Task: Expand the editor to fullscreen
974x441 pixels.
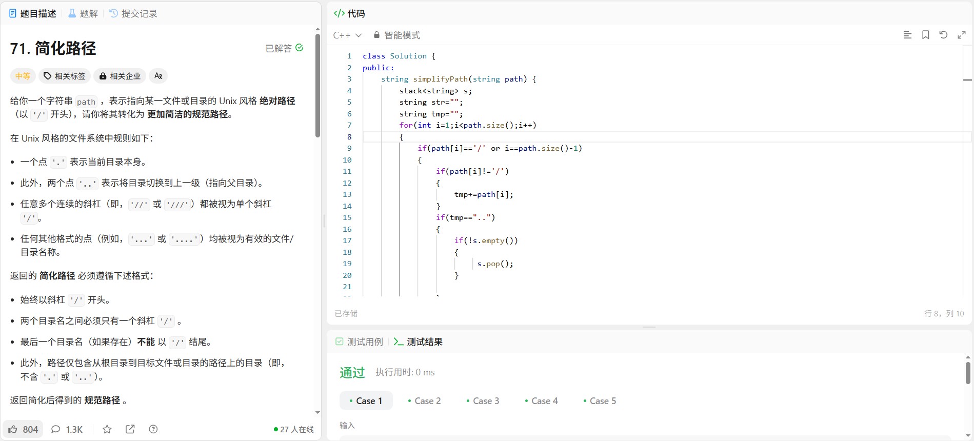Action: click(x=962, y=35)
